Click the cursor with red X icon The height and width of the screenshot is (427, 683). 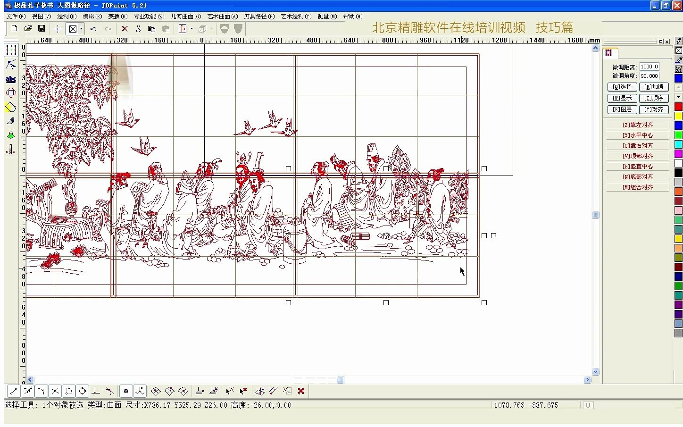[243, 391]
